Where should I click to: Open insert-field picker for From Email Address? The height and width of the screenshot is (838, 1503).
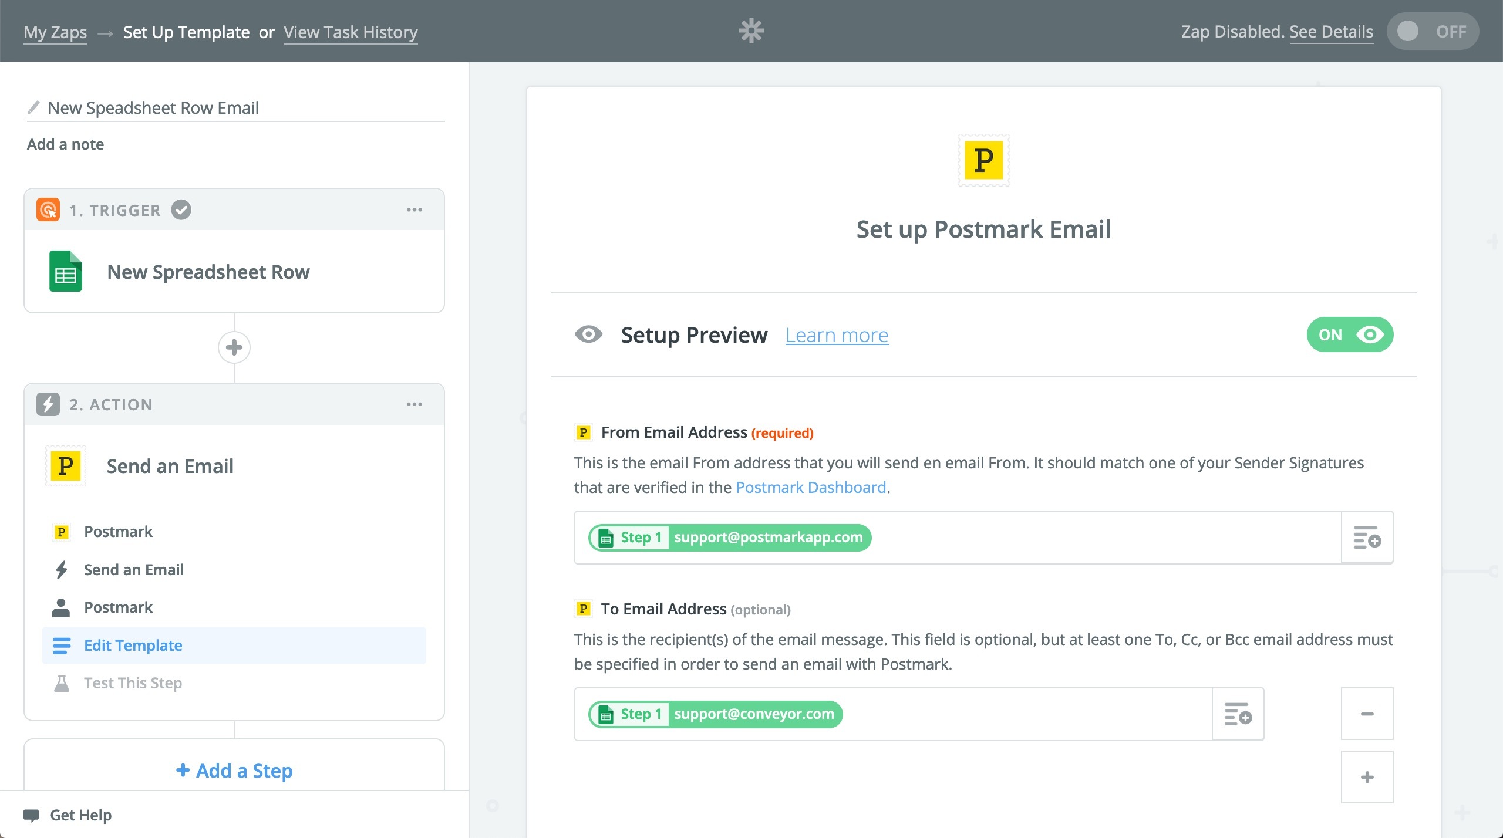tap(1367, 538)
